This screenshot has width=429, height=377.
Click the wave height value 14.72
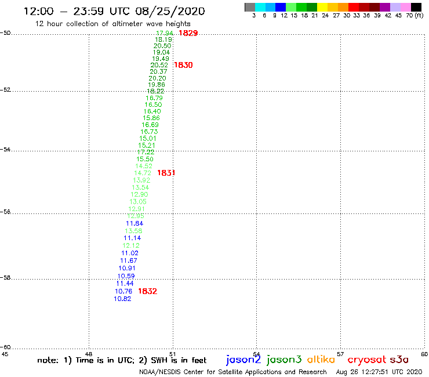point(143,173)
